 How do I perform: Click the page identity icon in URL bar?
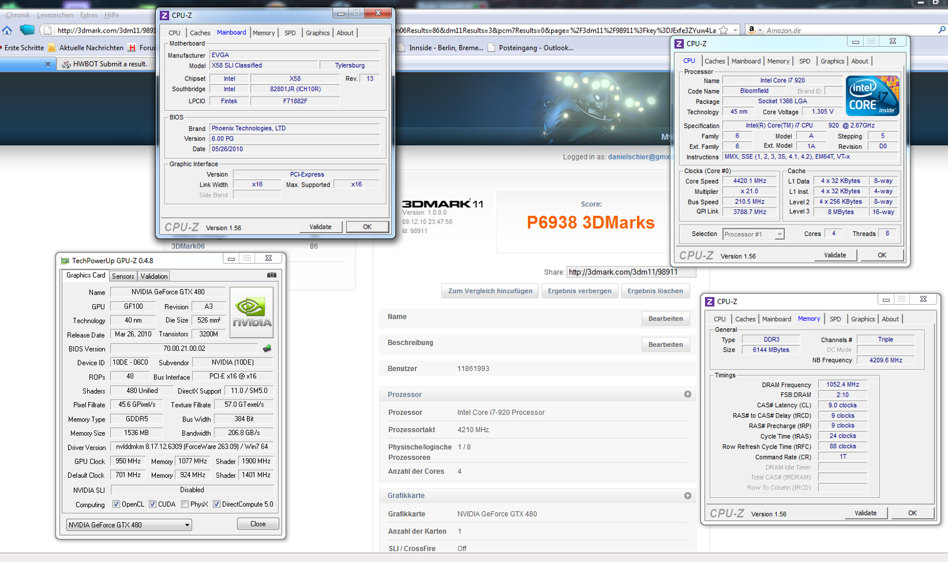point(47,30)
